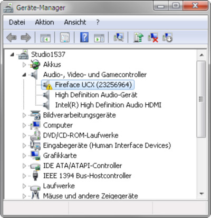
Task: Click the Disable device down-arrow icon
Action: tap(167, 38)
